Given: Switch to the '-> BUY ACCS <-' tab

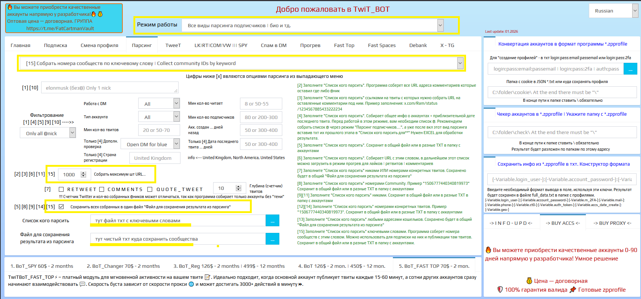Looking at the screenshot, I should pyautogui.click(x=563, y=223).
